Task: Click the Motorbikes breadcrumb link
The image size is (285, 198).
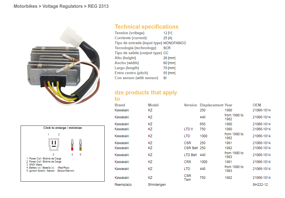Action: coord(25,6)
